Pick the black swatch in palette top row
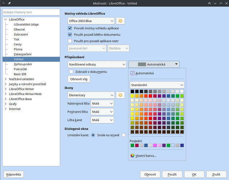Viewport: 229px width, 180px height. tap(132, 91)
